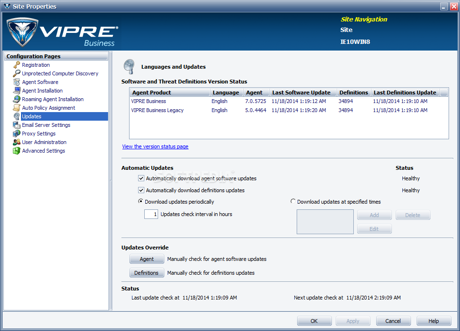Click the Advanced Settings green box icon
This screenshot has height=331, width=460.
click(17, 151)
